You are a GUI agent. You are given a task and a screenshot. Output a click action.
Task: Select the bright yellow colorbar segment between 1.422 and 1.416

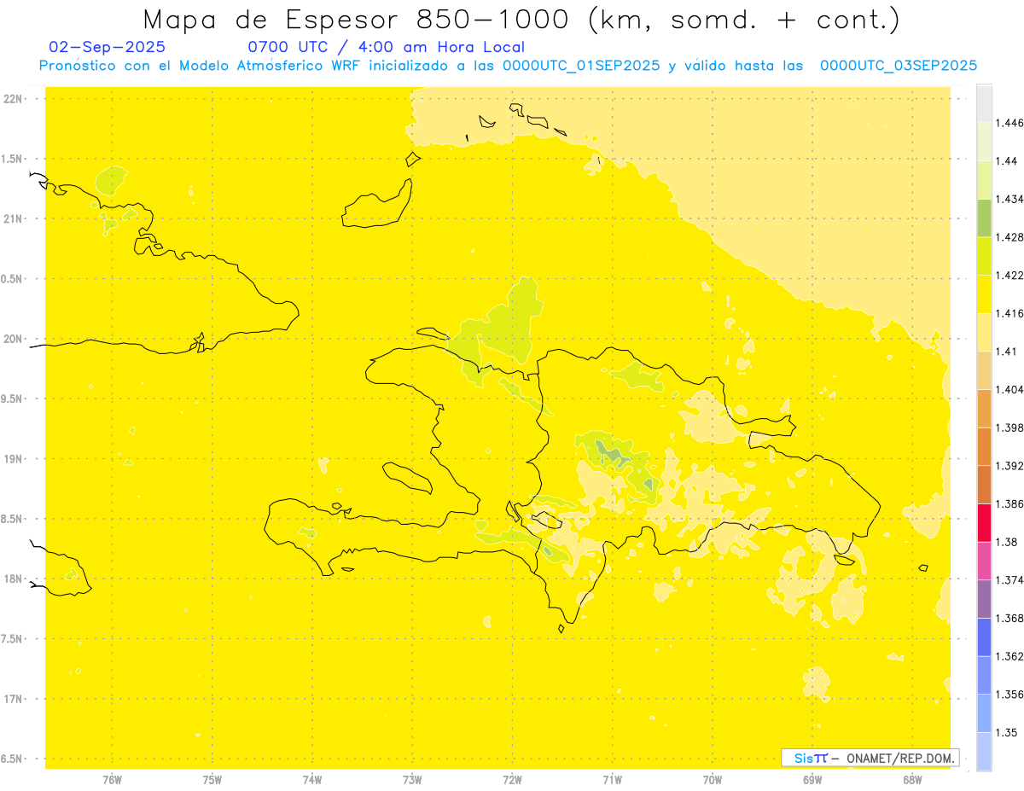coord(984,294)
